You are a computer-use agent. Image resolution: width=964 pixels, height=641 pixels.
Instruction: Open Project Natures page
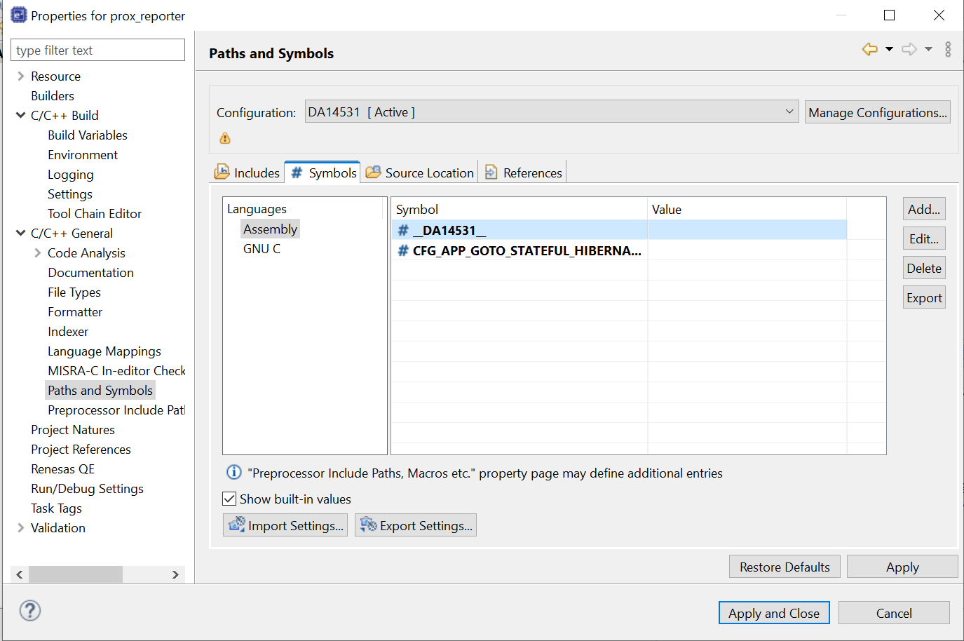73,429
